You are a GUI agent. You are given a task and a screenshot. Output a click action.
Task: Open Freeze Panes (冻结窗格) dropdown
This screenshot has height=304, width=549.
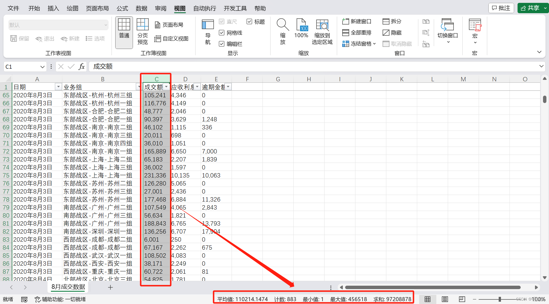click(x=359, y=44)
